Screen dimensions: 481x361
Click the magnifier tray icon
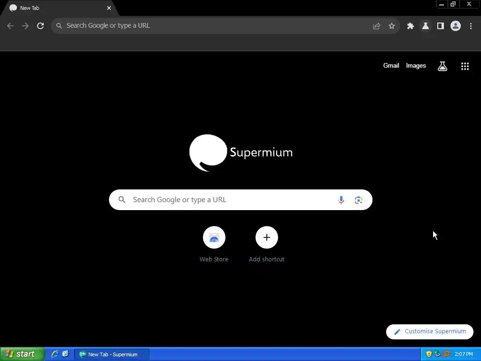point(446,354)
